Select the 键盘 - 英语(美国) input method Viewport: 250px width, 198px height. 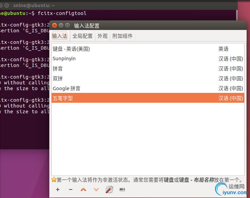[148, 49]
